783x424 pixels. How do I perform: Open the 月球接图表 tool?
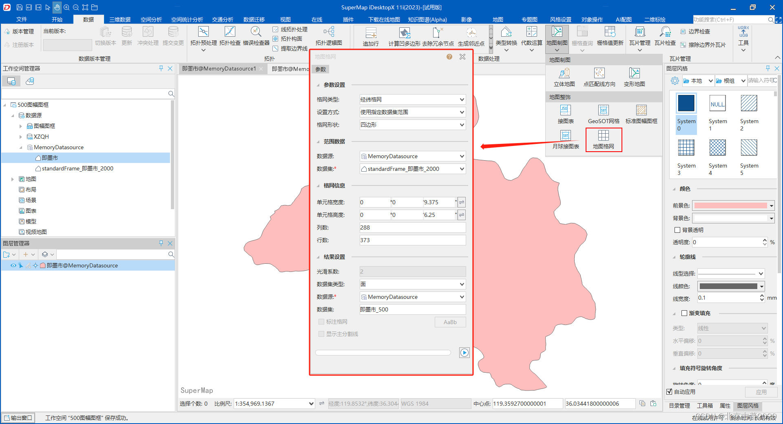point(566,139)
